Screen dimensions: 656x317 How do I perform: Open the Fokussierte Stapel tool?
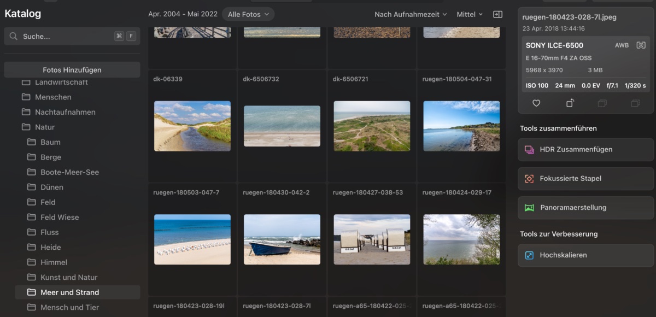coord(585,178)
